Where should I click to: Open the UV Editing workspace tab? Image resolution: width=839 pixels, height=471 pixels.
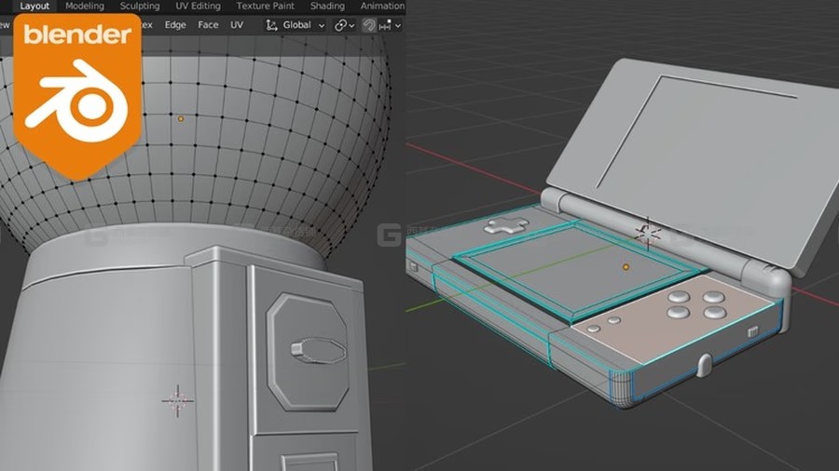198,6
